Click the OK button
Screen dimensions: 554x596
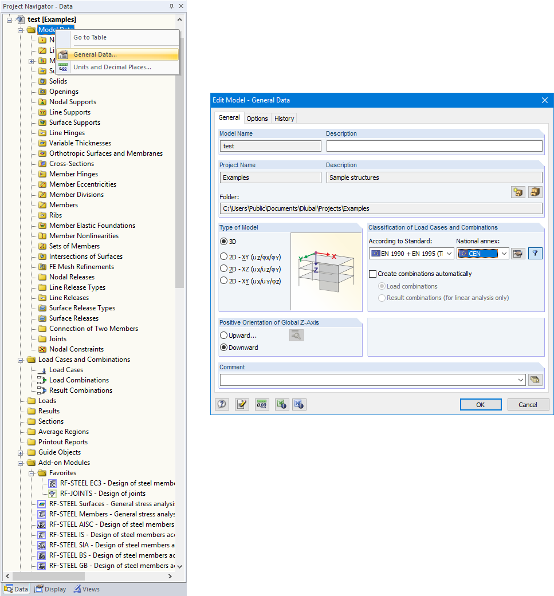pos(480,404)
